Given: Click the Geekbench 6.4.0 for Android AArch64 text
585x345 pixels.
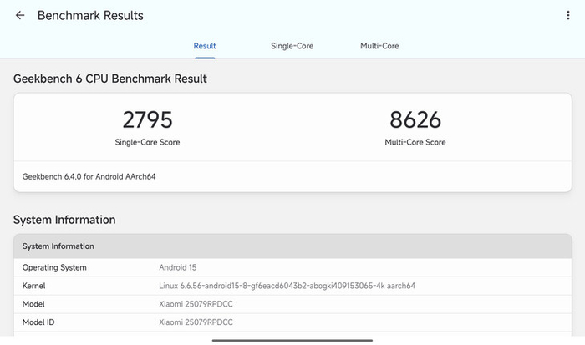Looking at the screenshot, I should (x=89, y=176).
